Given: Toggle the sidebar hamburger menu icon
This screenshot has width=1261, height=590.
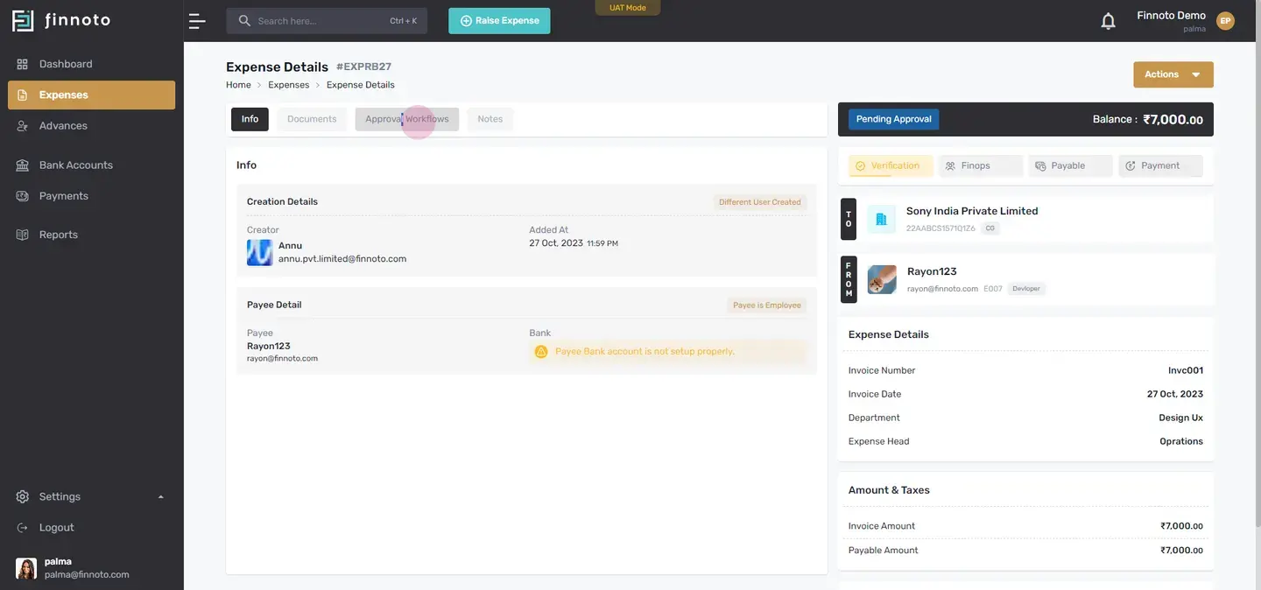Looking at the screenshot, I should [197, 21].
